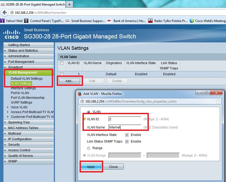Open Default VLAN Settings page

27,79
